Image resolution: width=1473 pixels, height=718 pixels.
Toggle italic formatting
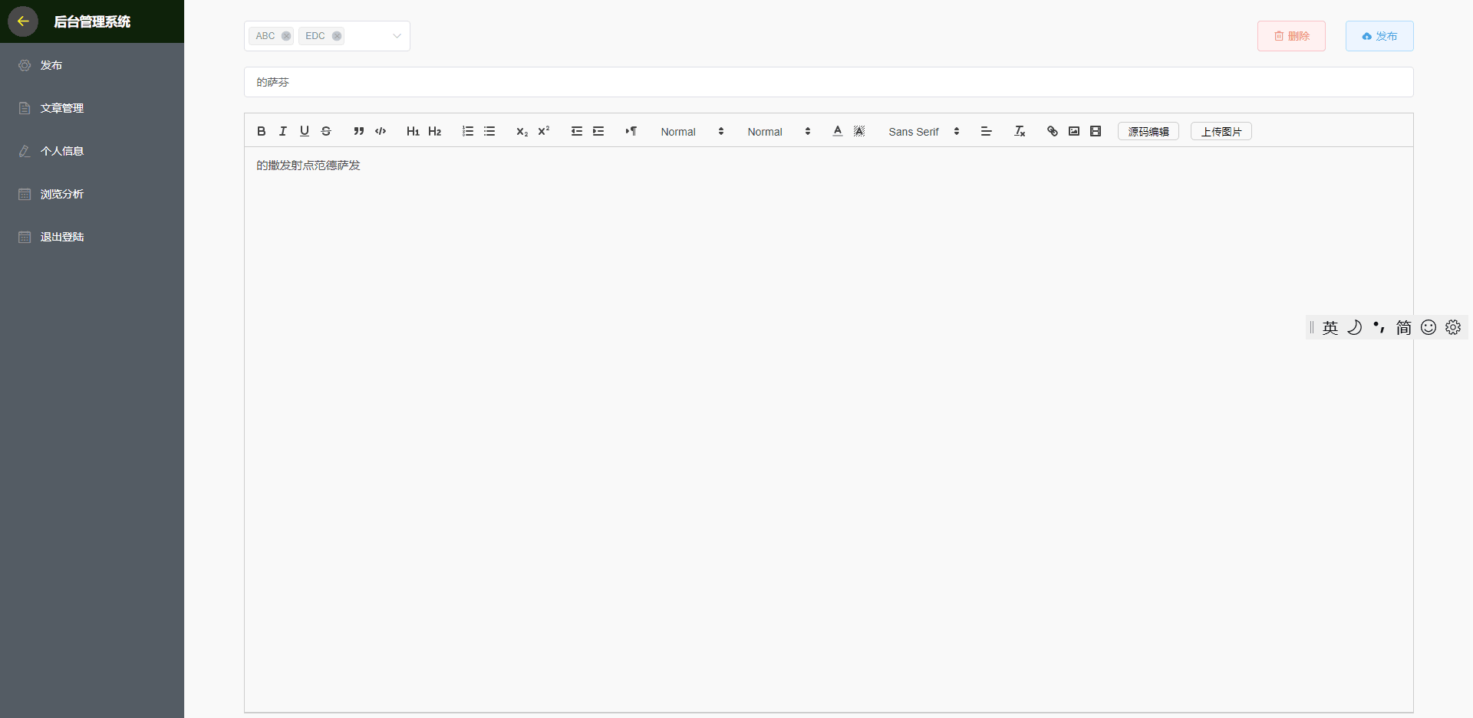coord(283,131)
